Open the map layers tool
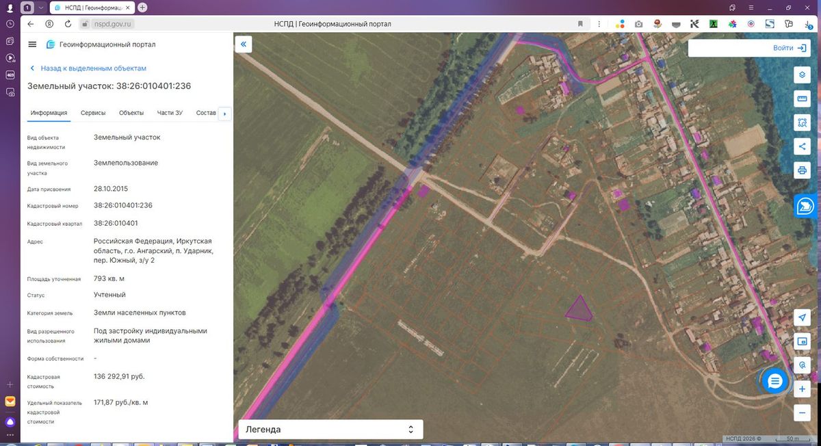The width and height of the screenshot is (821, 446). coord(803,75)
